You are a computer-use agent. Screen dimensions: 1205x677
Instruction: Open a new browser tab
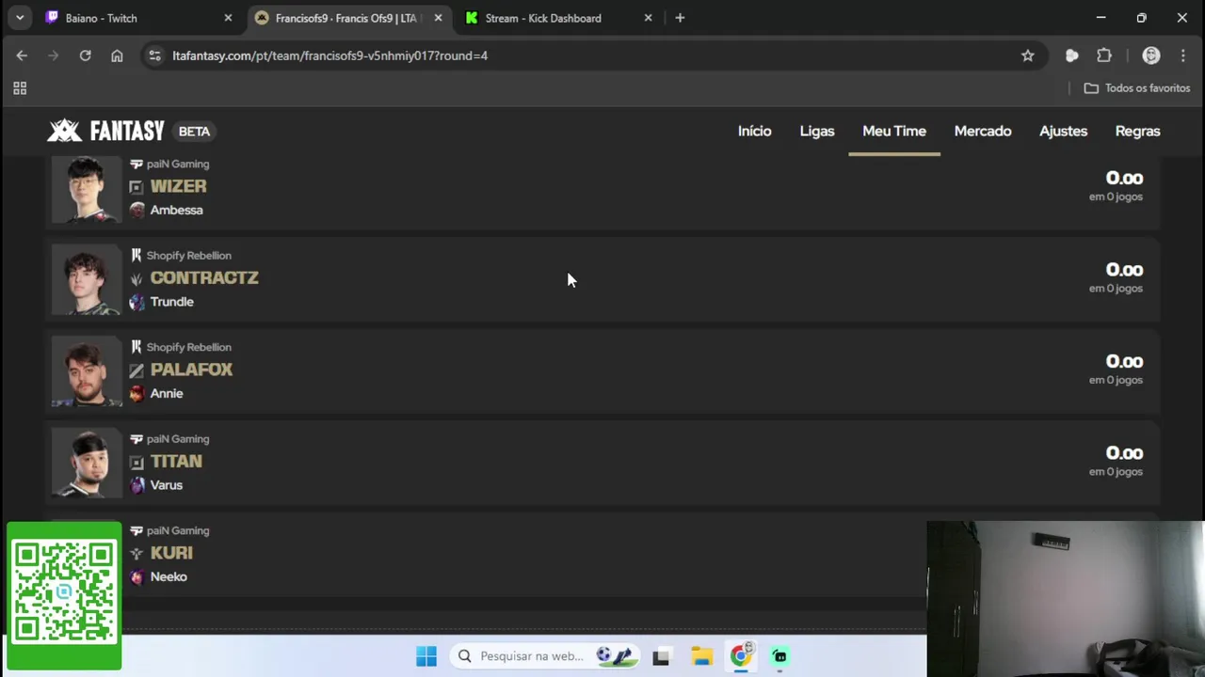click(680, 18)
